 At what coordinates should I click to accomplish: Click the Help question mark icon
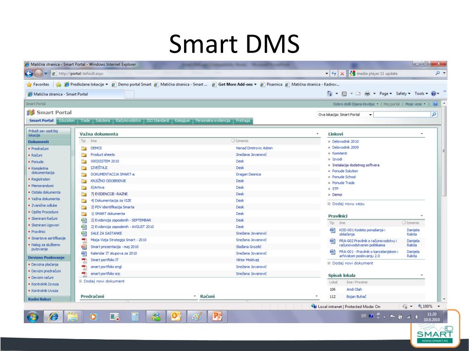[x=433, y=94]
